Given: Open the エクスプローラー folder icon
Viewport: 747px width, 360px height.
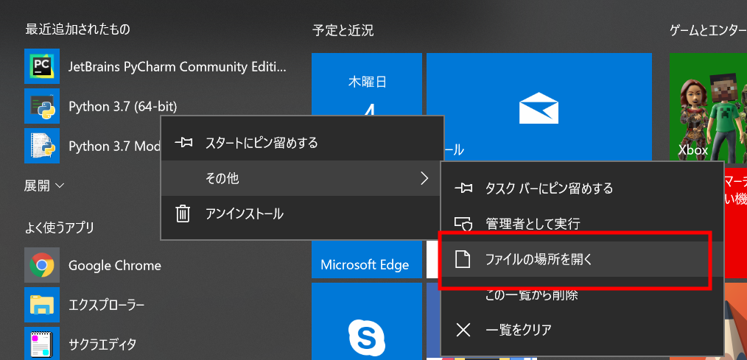Looking at the screenshot, I should tap(42, 305).
